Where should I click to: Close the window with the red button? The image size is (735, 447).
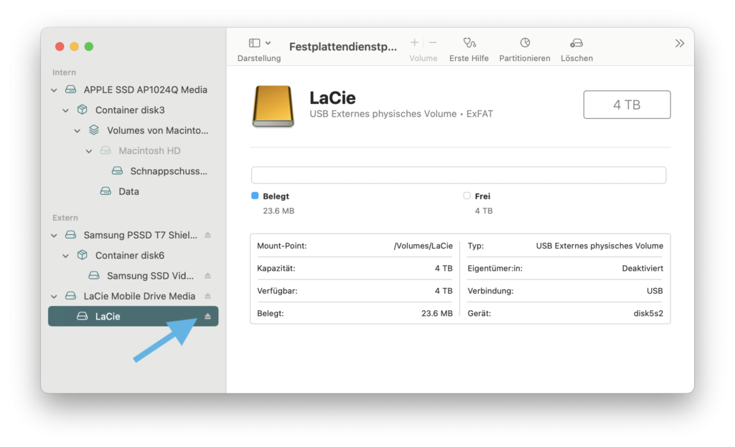click(60, 47)
